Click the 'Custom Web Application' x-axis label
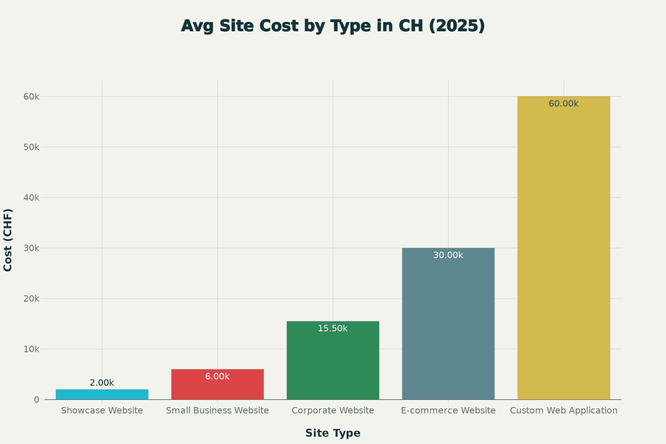 pos(564,411)
